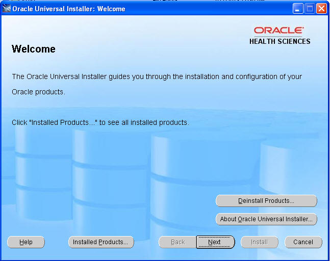The width and height of the screenshot is (330, 261).
Task: Cancel the installer
Action: pyautogui.click(x=303, y=242)
